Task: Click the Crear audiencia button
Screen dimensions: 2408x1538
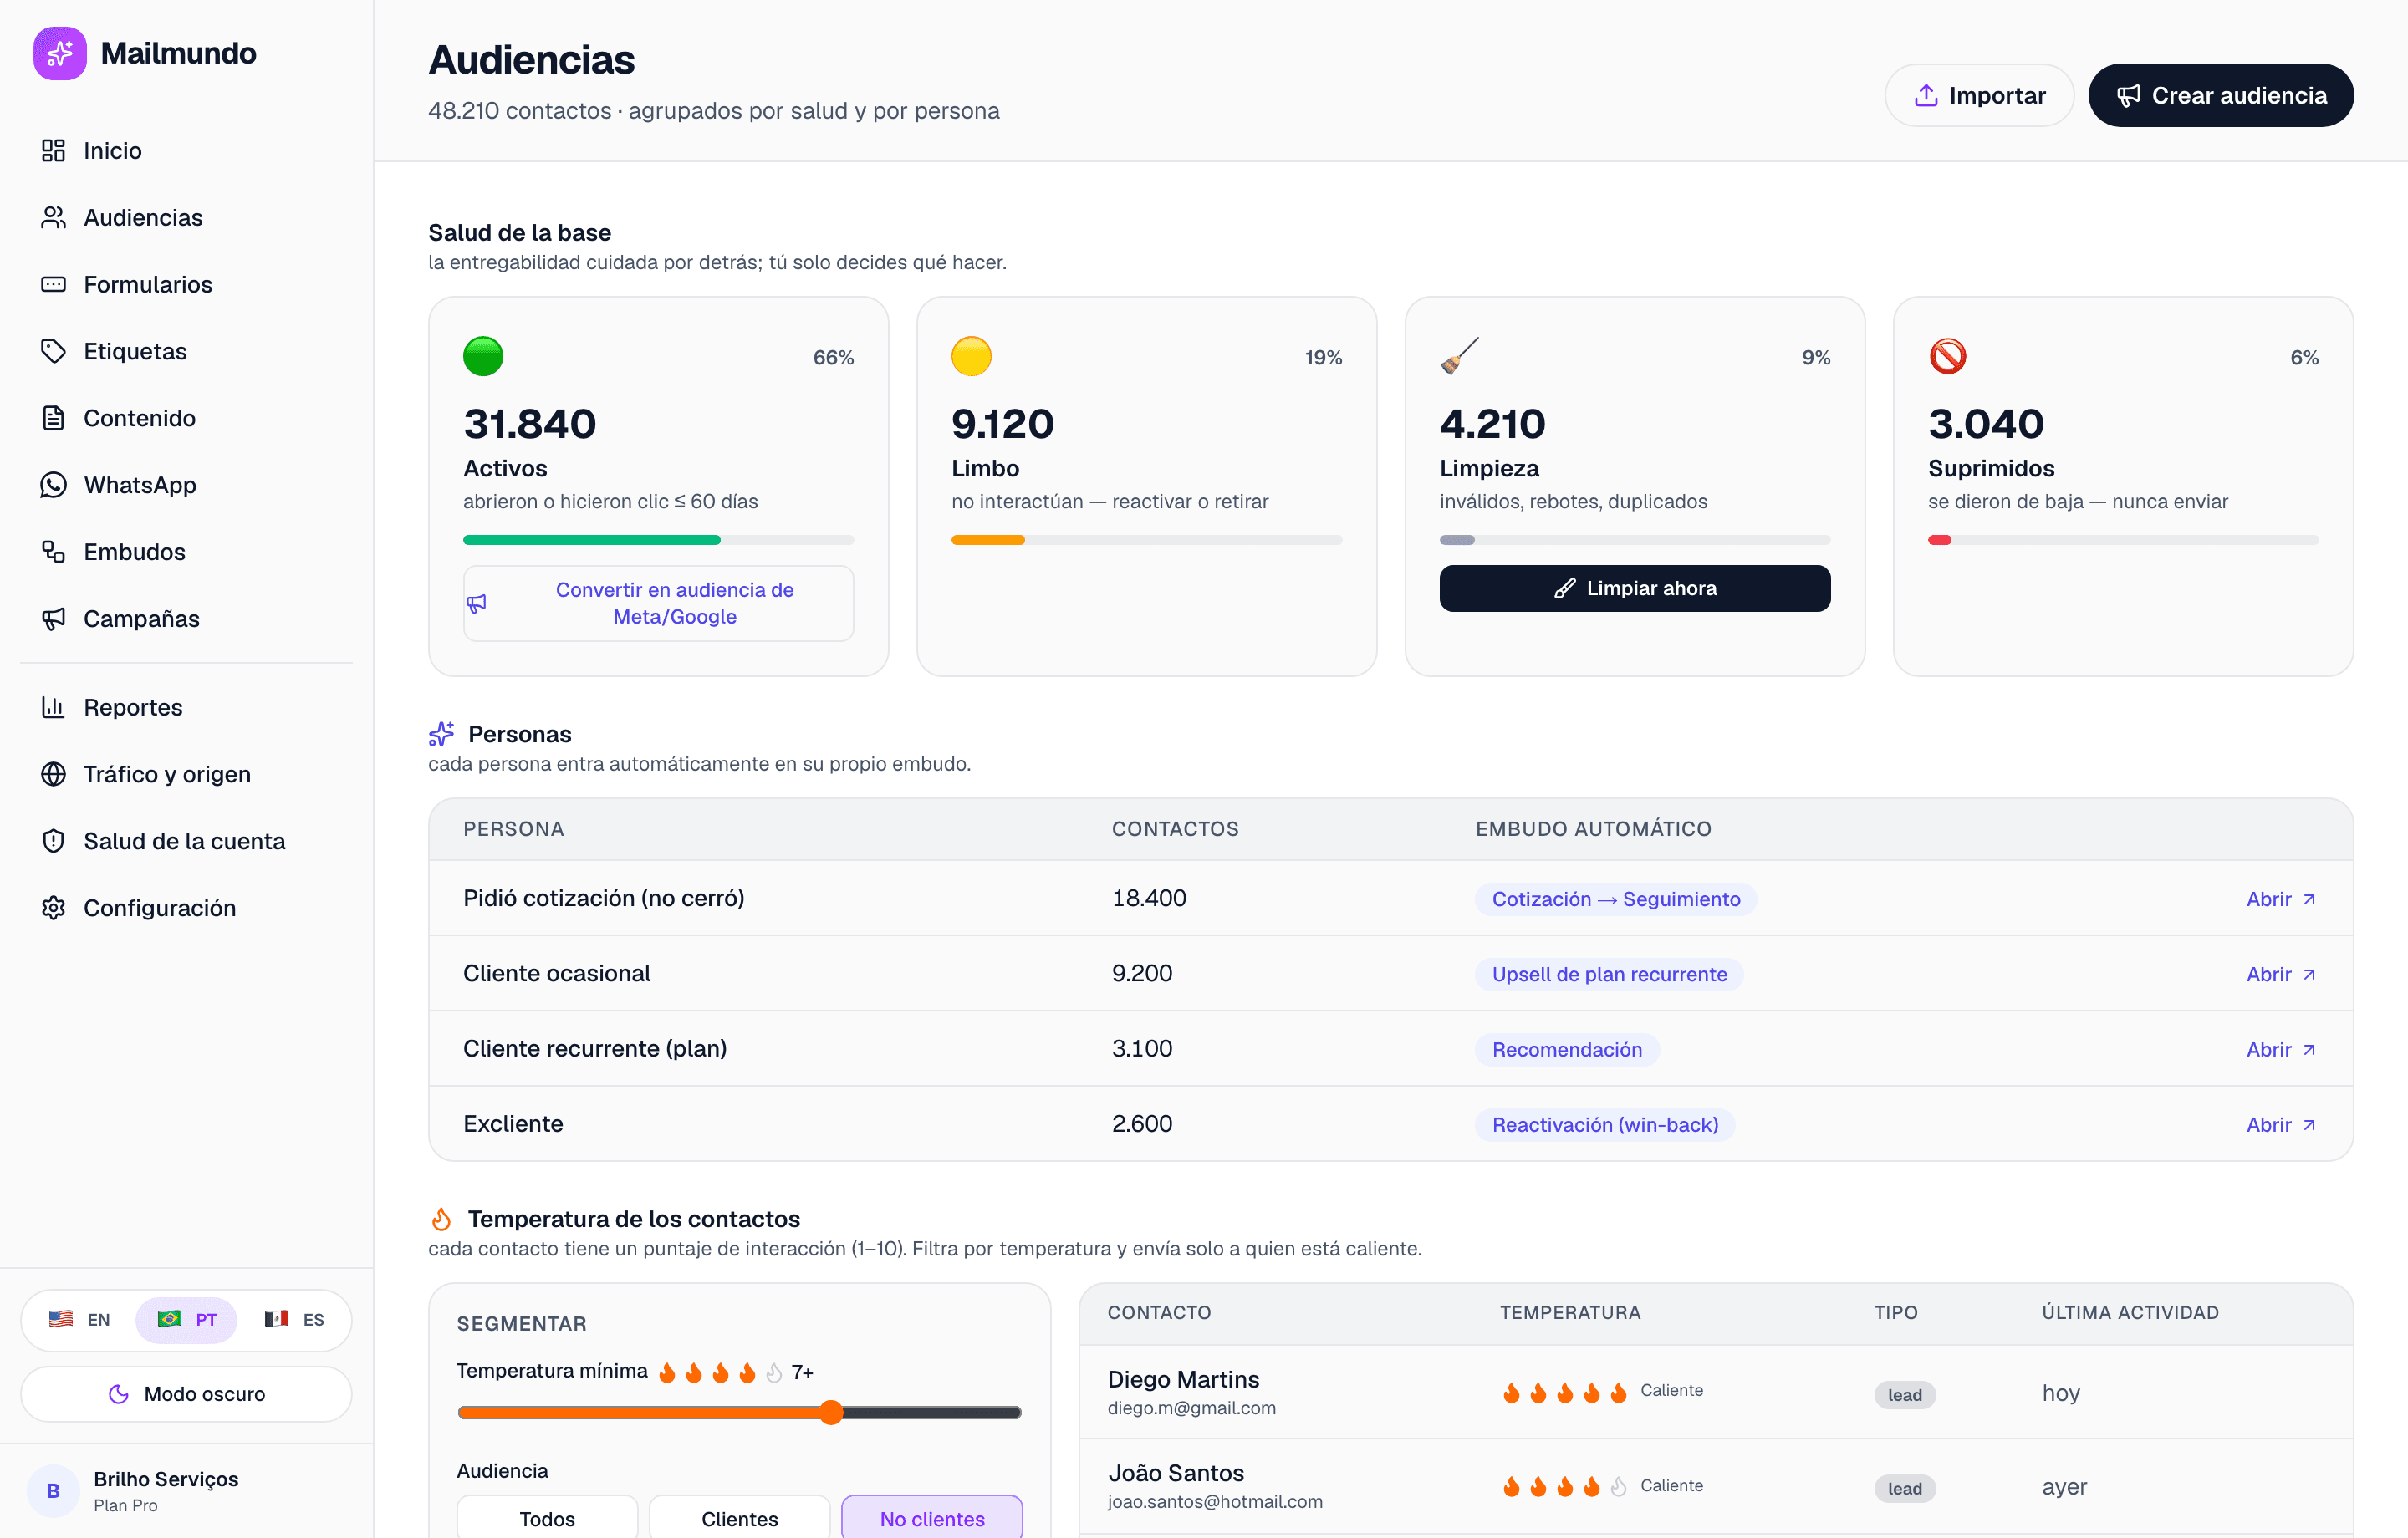Action: (x=2221, y=95)
